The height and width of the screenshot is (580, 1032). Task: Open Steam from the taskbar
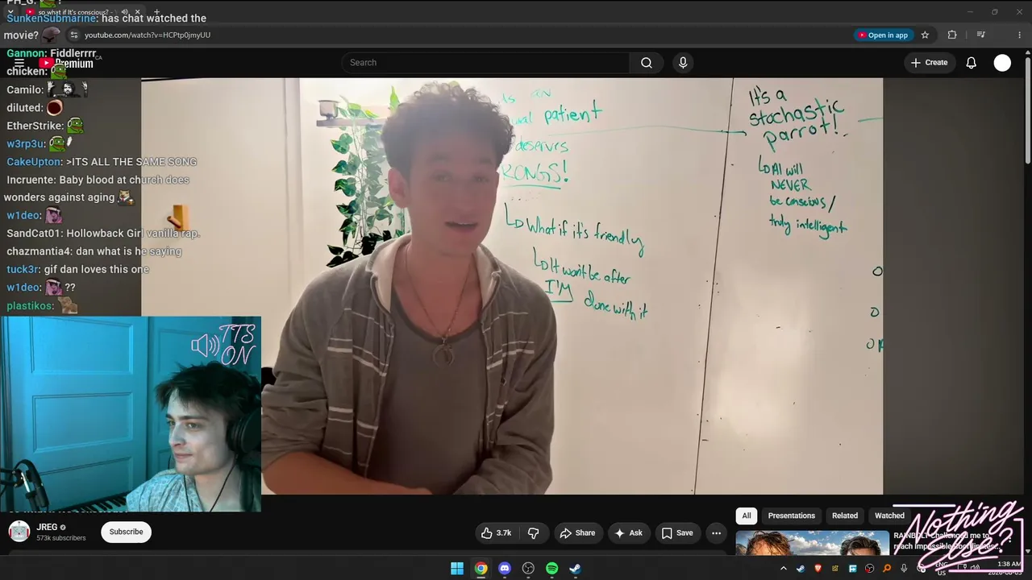click(x=575, y=569)
